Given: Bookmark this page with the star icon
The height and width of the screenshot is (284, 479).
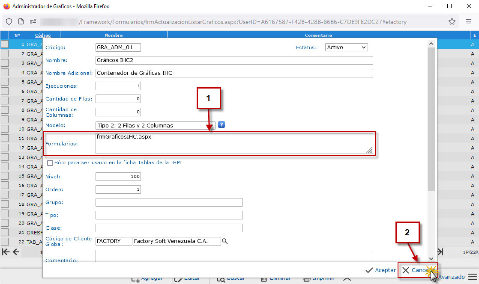Looking at the screenshot, I should pos(452,21).
